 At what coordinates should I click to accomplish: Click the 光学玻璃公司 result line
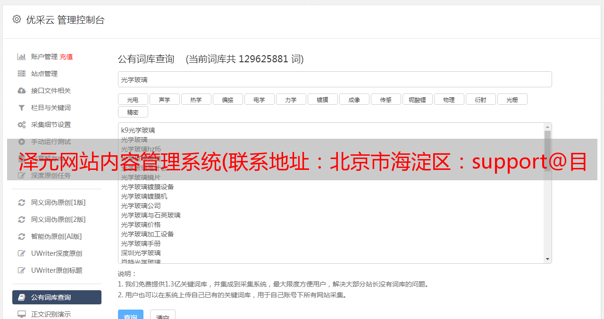pyautogui.click(x=141, y=206)
